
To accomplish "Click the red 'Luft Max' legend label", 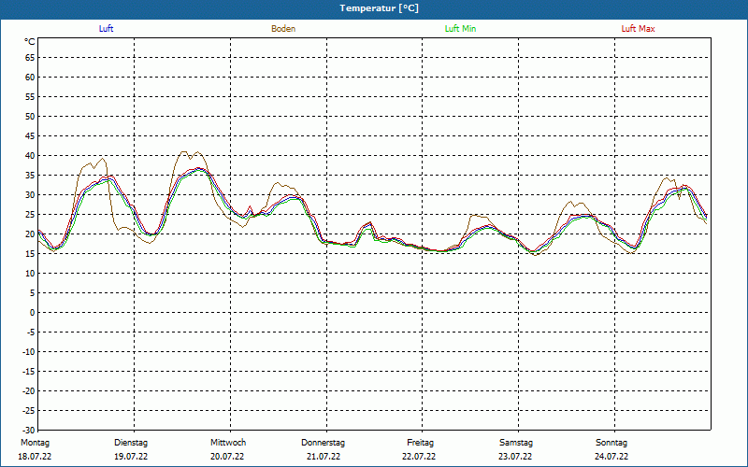I will [638, 29].
